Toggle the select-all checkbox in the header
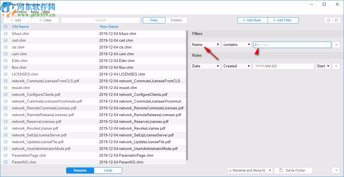 [6, 26]
